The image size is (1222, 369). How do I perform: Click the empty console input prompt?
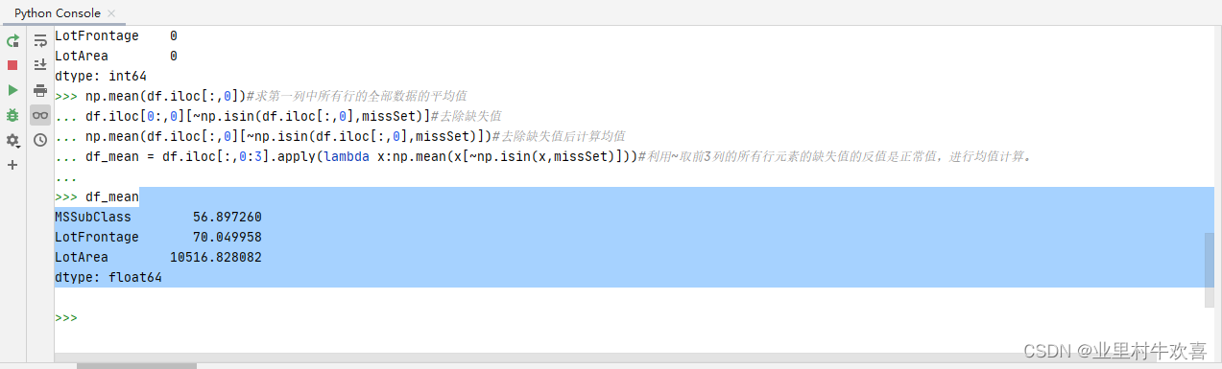(x=65, y=317)
